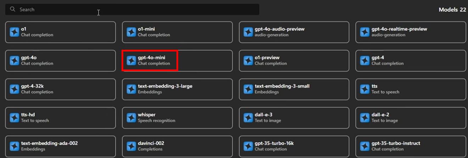Viewport: 468px width, 158px height.
Task: Click the o1-mini model icon
Action: pos(131,32)
